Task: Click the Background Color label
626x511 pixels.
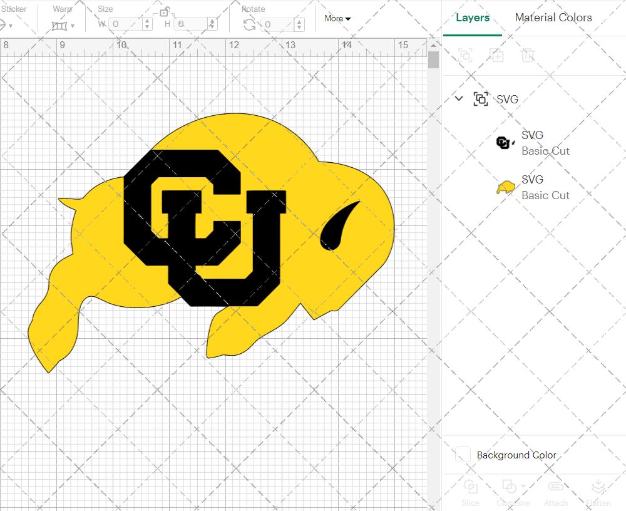Action: 516,455
